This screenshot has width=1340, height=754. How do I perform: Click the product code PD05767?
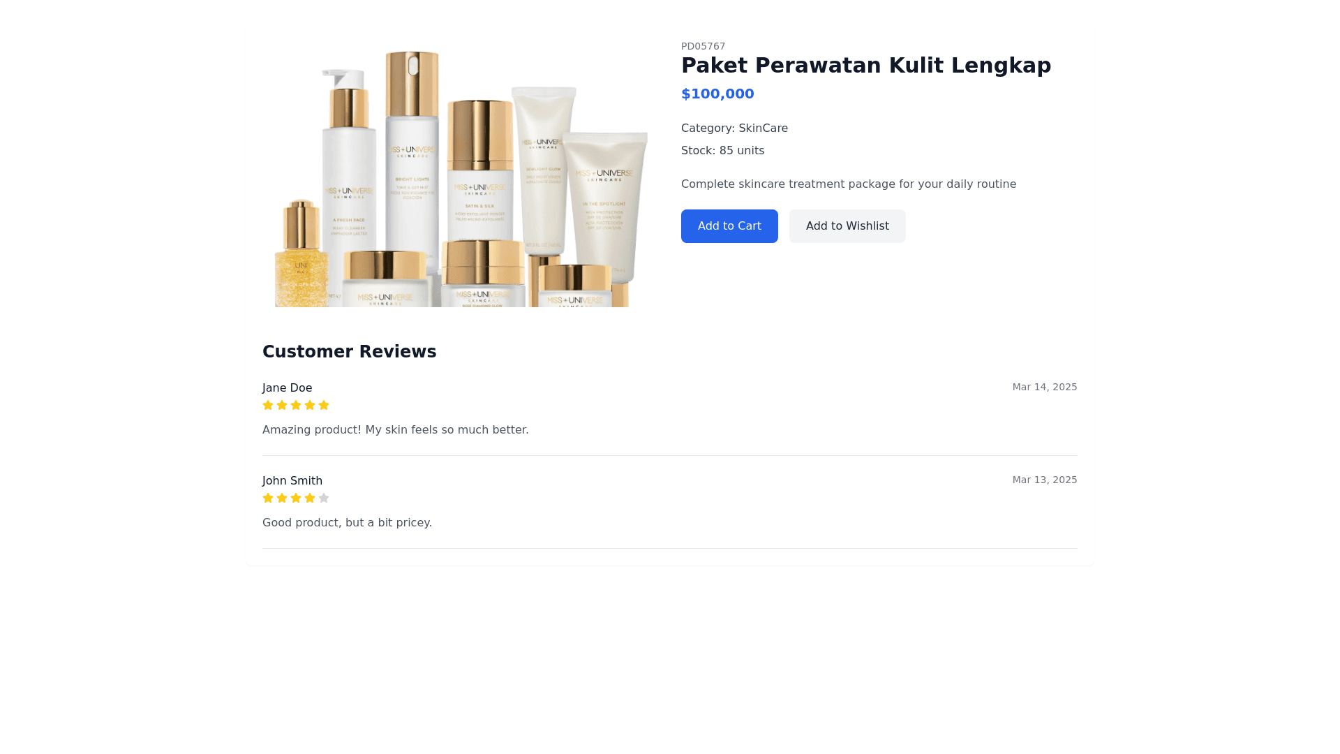703,46
